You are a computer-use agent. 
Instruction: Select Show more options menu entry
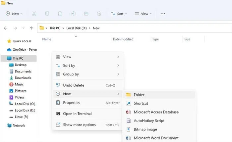point(79,125)
